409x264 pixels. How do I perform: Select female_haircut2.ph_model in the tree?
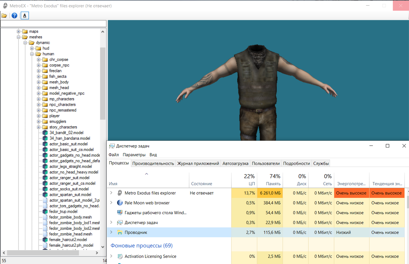[x=71, y=245]
